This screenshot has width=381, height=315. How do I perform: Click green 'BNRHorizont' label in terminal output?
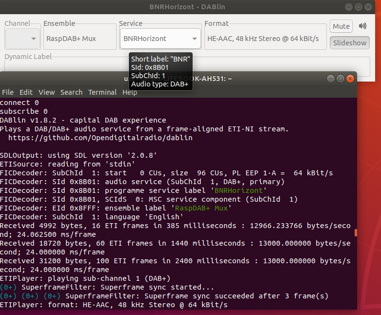tap(238, 190)
